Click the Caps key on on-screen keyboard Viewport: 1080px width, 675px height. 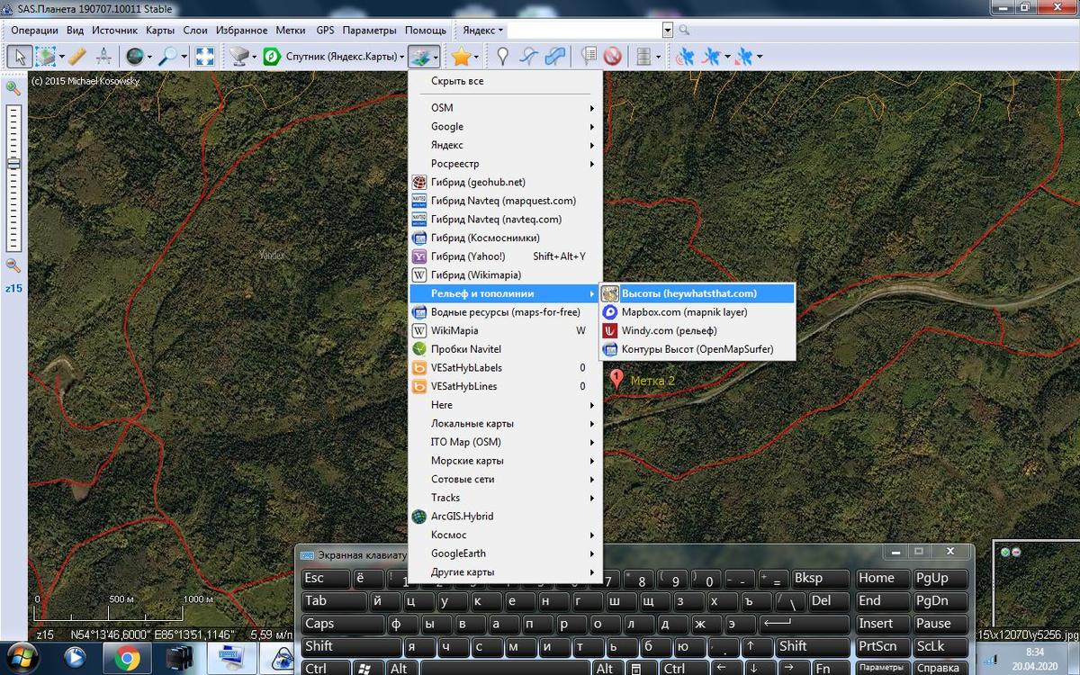coord(343,624)
